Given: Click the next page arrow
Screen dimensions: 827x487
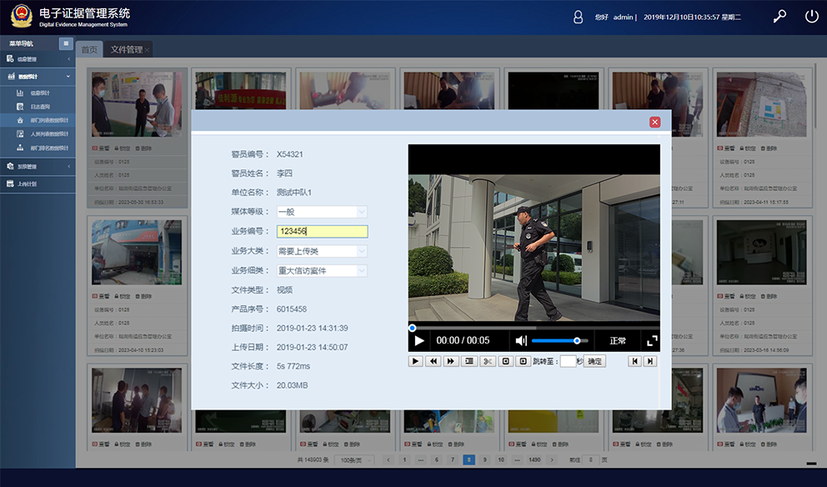Looking at the screenshot, I should [x=552, y=460].
